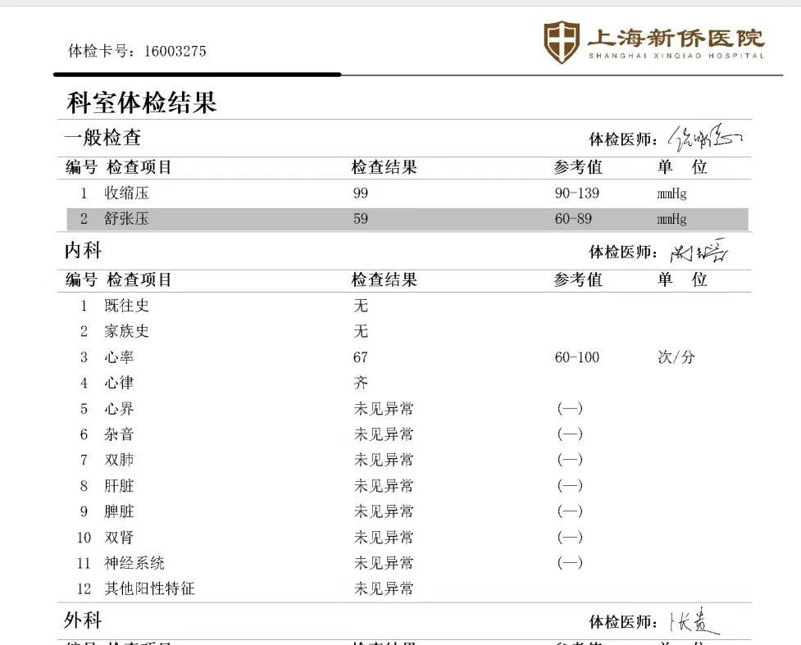
Task: Select the card number 16003275
Action: [x=175, y=52]
